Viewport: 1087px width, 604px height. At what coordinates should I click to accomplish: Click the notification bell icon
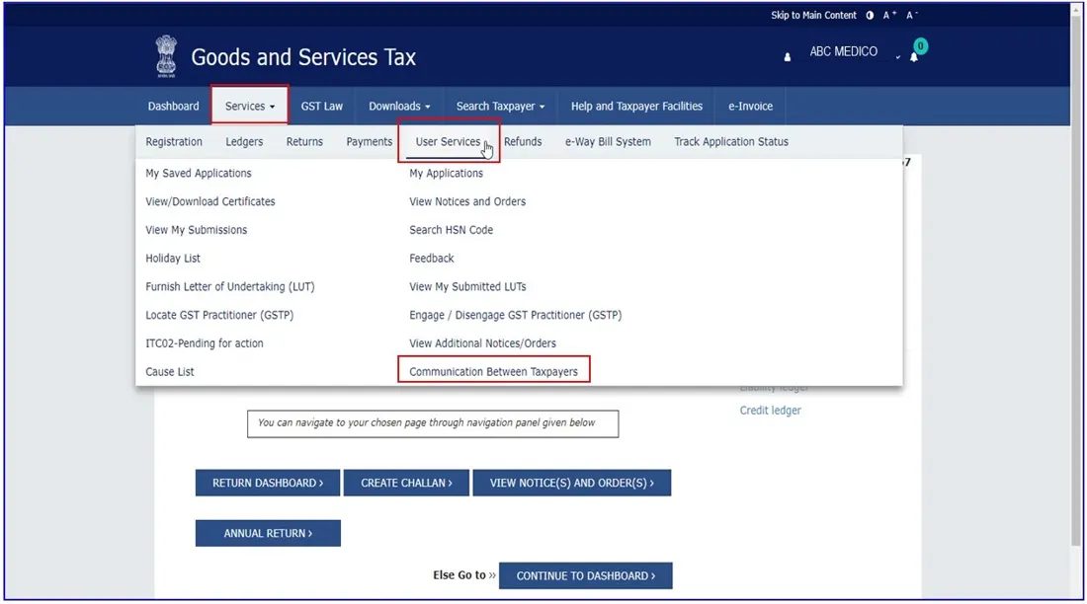tap(914, 57)
